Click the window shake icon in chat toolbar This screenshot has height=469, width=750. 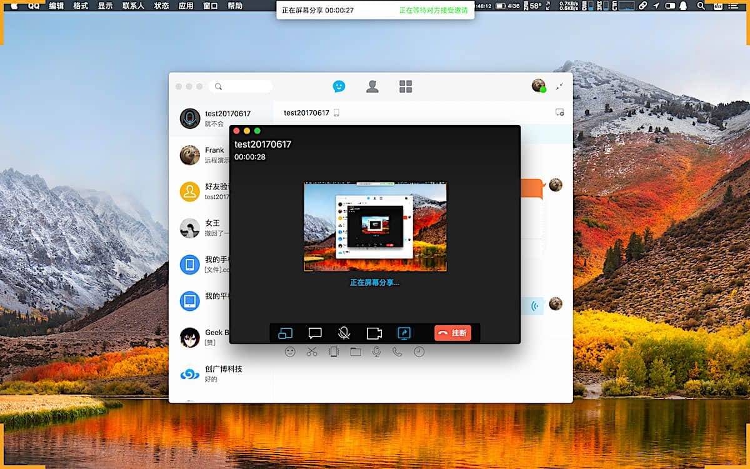coord(334,352)
